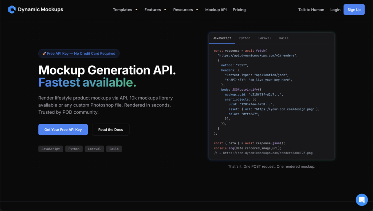Click the Sign Up button
This screenshot has height=211, width=373.
click(x=354, y=9)
